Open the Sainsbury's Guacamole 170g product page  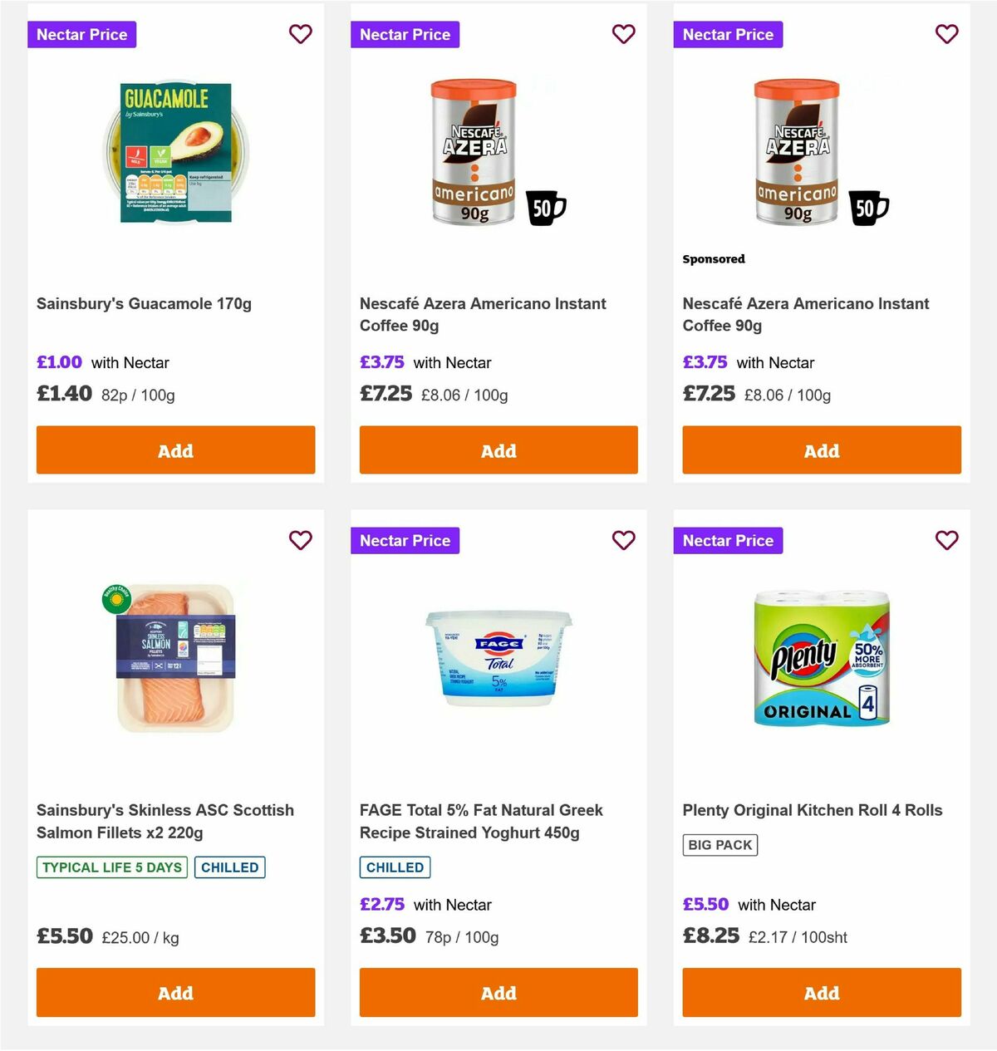[x=145, y=303]
